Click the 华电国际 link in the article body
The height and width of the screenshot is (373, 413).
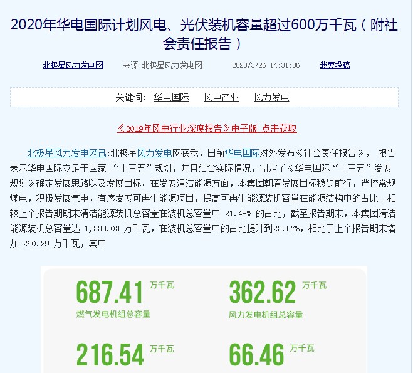tap(242, 153)
